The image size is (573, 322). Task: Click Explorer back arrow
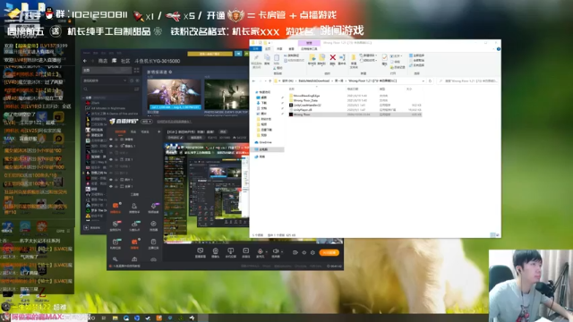coord(254,80)
